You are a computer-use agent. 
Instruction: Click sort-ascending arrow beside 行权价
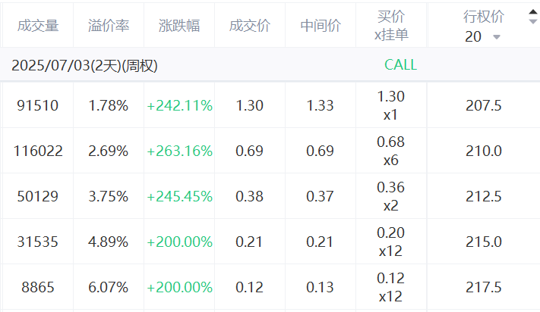coord(532,12)
